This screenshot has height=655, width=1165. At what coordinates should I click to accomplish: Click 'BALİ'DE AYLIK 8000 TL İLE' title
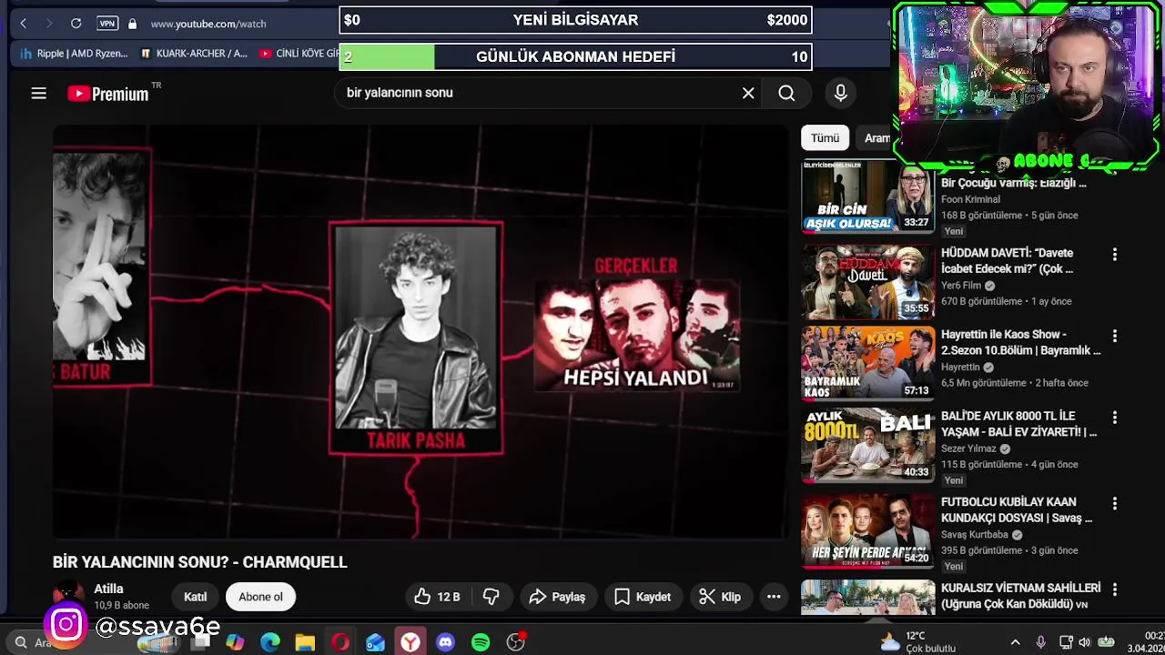[1019, 424]
